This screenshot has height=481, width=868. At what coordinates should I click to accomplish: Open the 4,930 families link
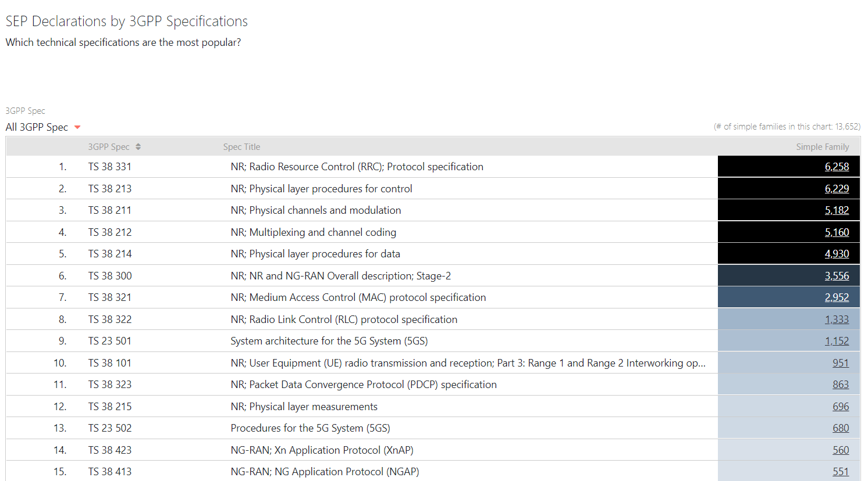(837, 254)
